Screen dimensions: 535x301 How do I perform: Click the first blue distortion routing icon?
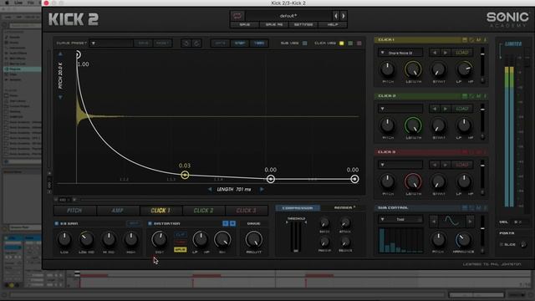point(225,223)
